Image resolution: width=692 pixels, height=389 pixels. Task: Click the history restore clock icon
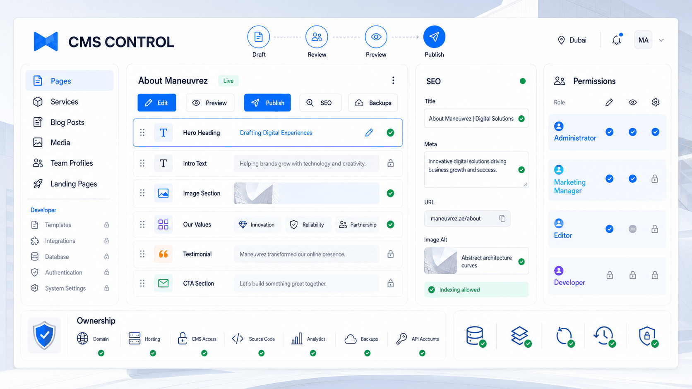point(604,336)
